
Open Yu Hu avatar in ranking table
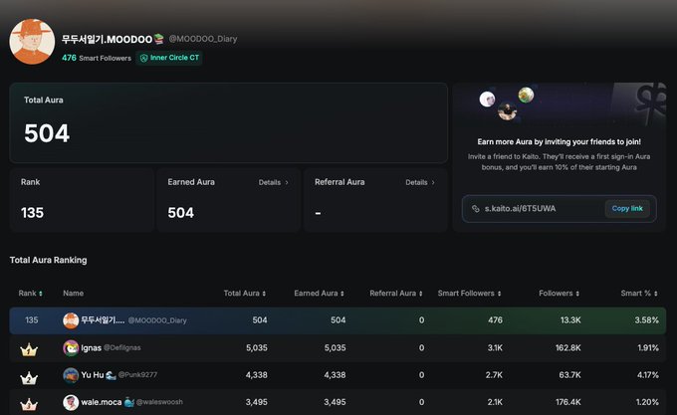pos(71,375)
